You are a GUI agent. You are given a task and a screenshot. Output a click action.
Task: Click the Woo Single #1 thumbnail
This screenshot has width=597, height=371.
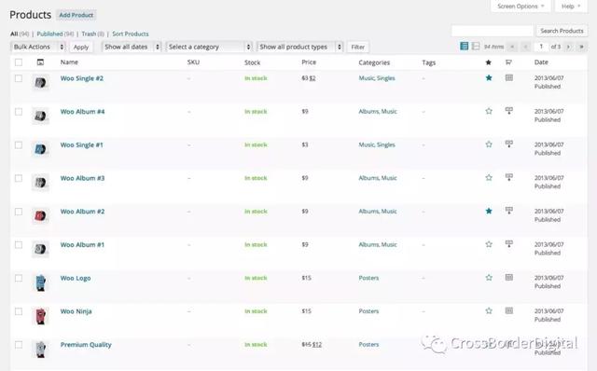(40, 149)
